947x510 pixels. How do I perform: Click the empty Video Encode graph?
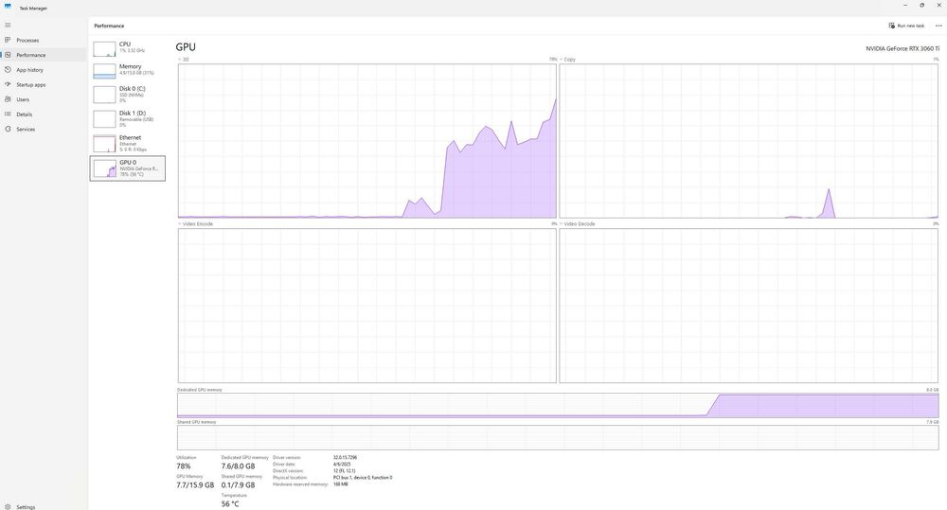pos(367,306)
